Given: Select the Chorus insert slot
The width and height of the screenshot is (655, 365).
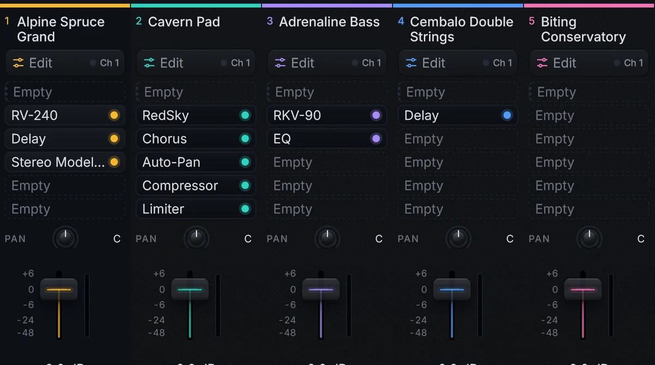Looking at the screenshot, I should (196, 139).
